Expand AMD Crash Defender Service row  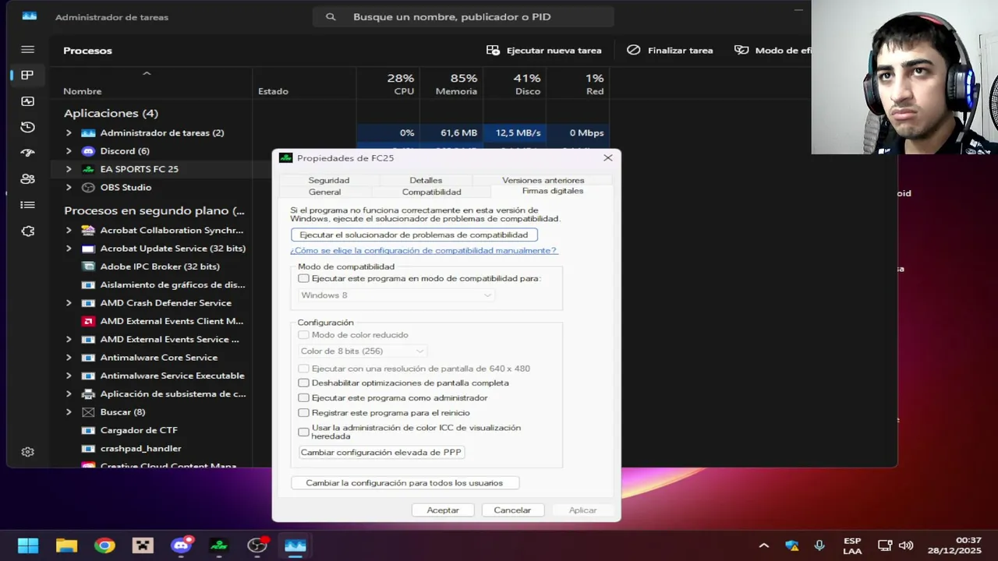pos(69,303)
